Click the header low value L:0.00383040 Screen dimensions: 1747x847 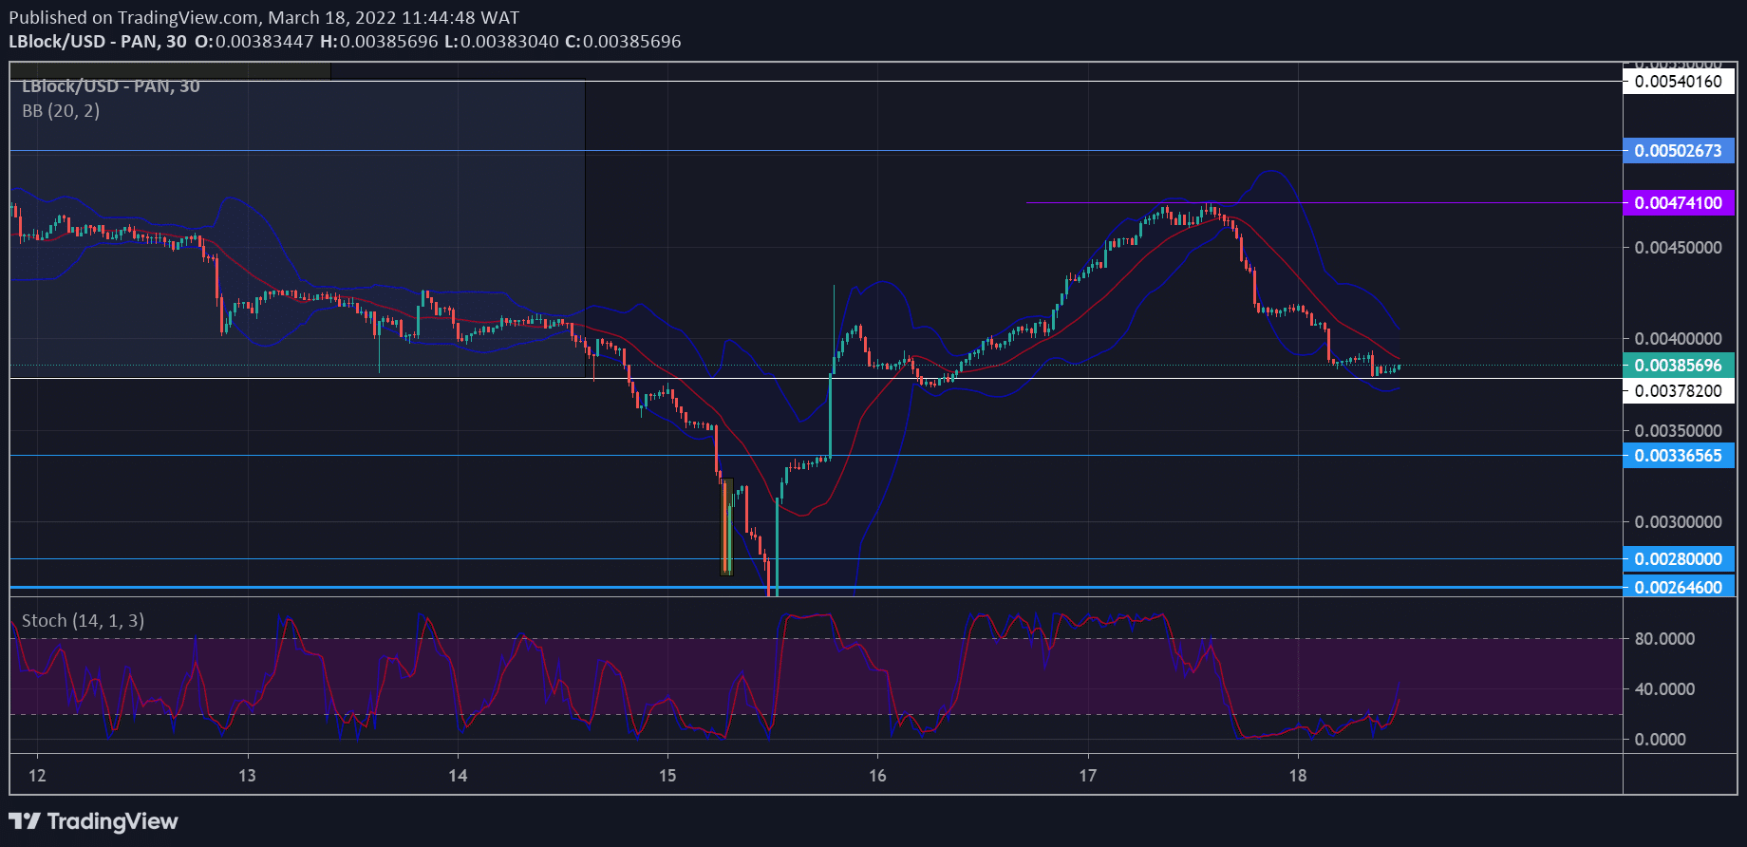pyautogui.click(x=501, y=42)
